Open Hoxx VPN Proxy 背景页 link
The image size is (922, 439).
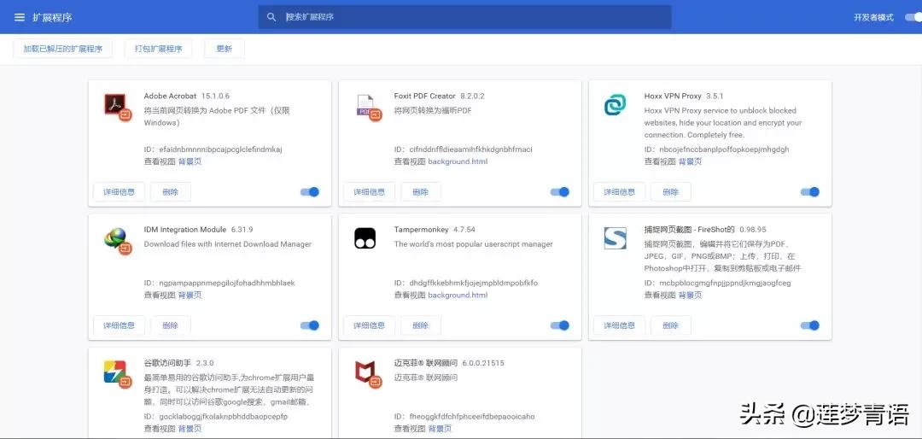pos(690,161)
